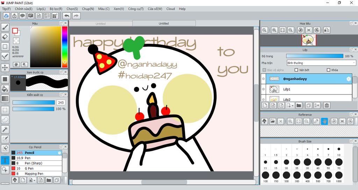Image resolution: width=358 pixels, height=190 pixels.
Task: Select the rectangular Selection tool
Action: pyautogui.click(x=5, y=110)
